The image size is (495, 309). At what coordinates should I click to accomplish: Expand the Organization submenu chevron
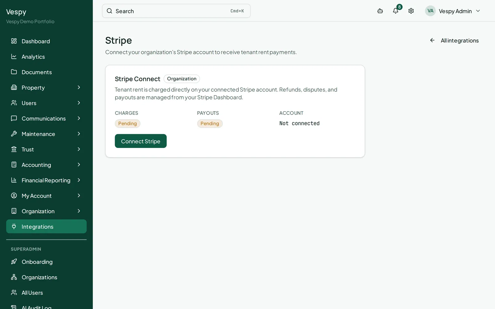coord(79,211)
